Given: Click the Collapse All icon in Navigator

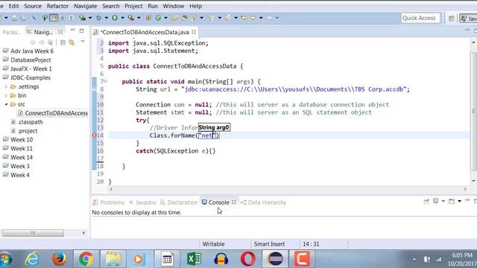Looking at the screenshot, I should pos(63,42).
